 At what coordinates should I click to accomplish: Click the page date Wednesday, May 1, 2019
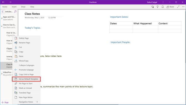tap(34, 17)
